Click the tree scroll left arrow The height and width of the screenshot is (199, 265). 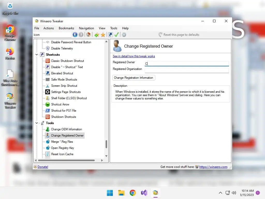tap(36, 160)
